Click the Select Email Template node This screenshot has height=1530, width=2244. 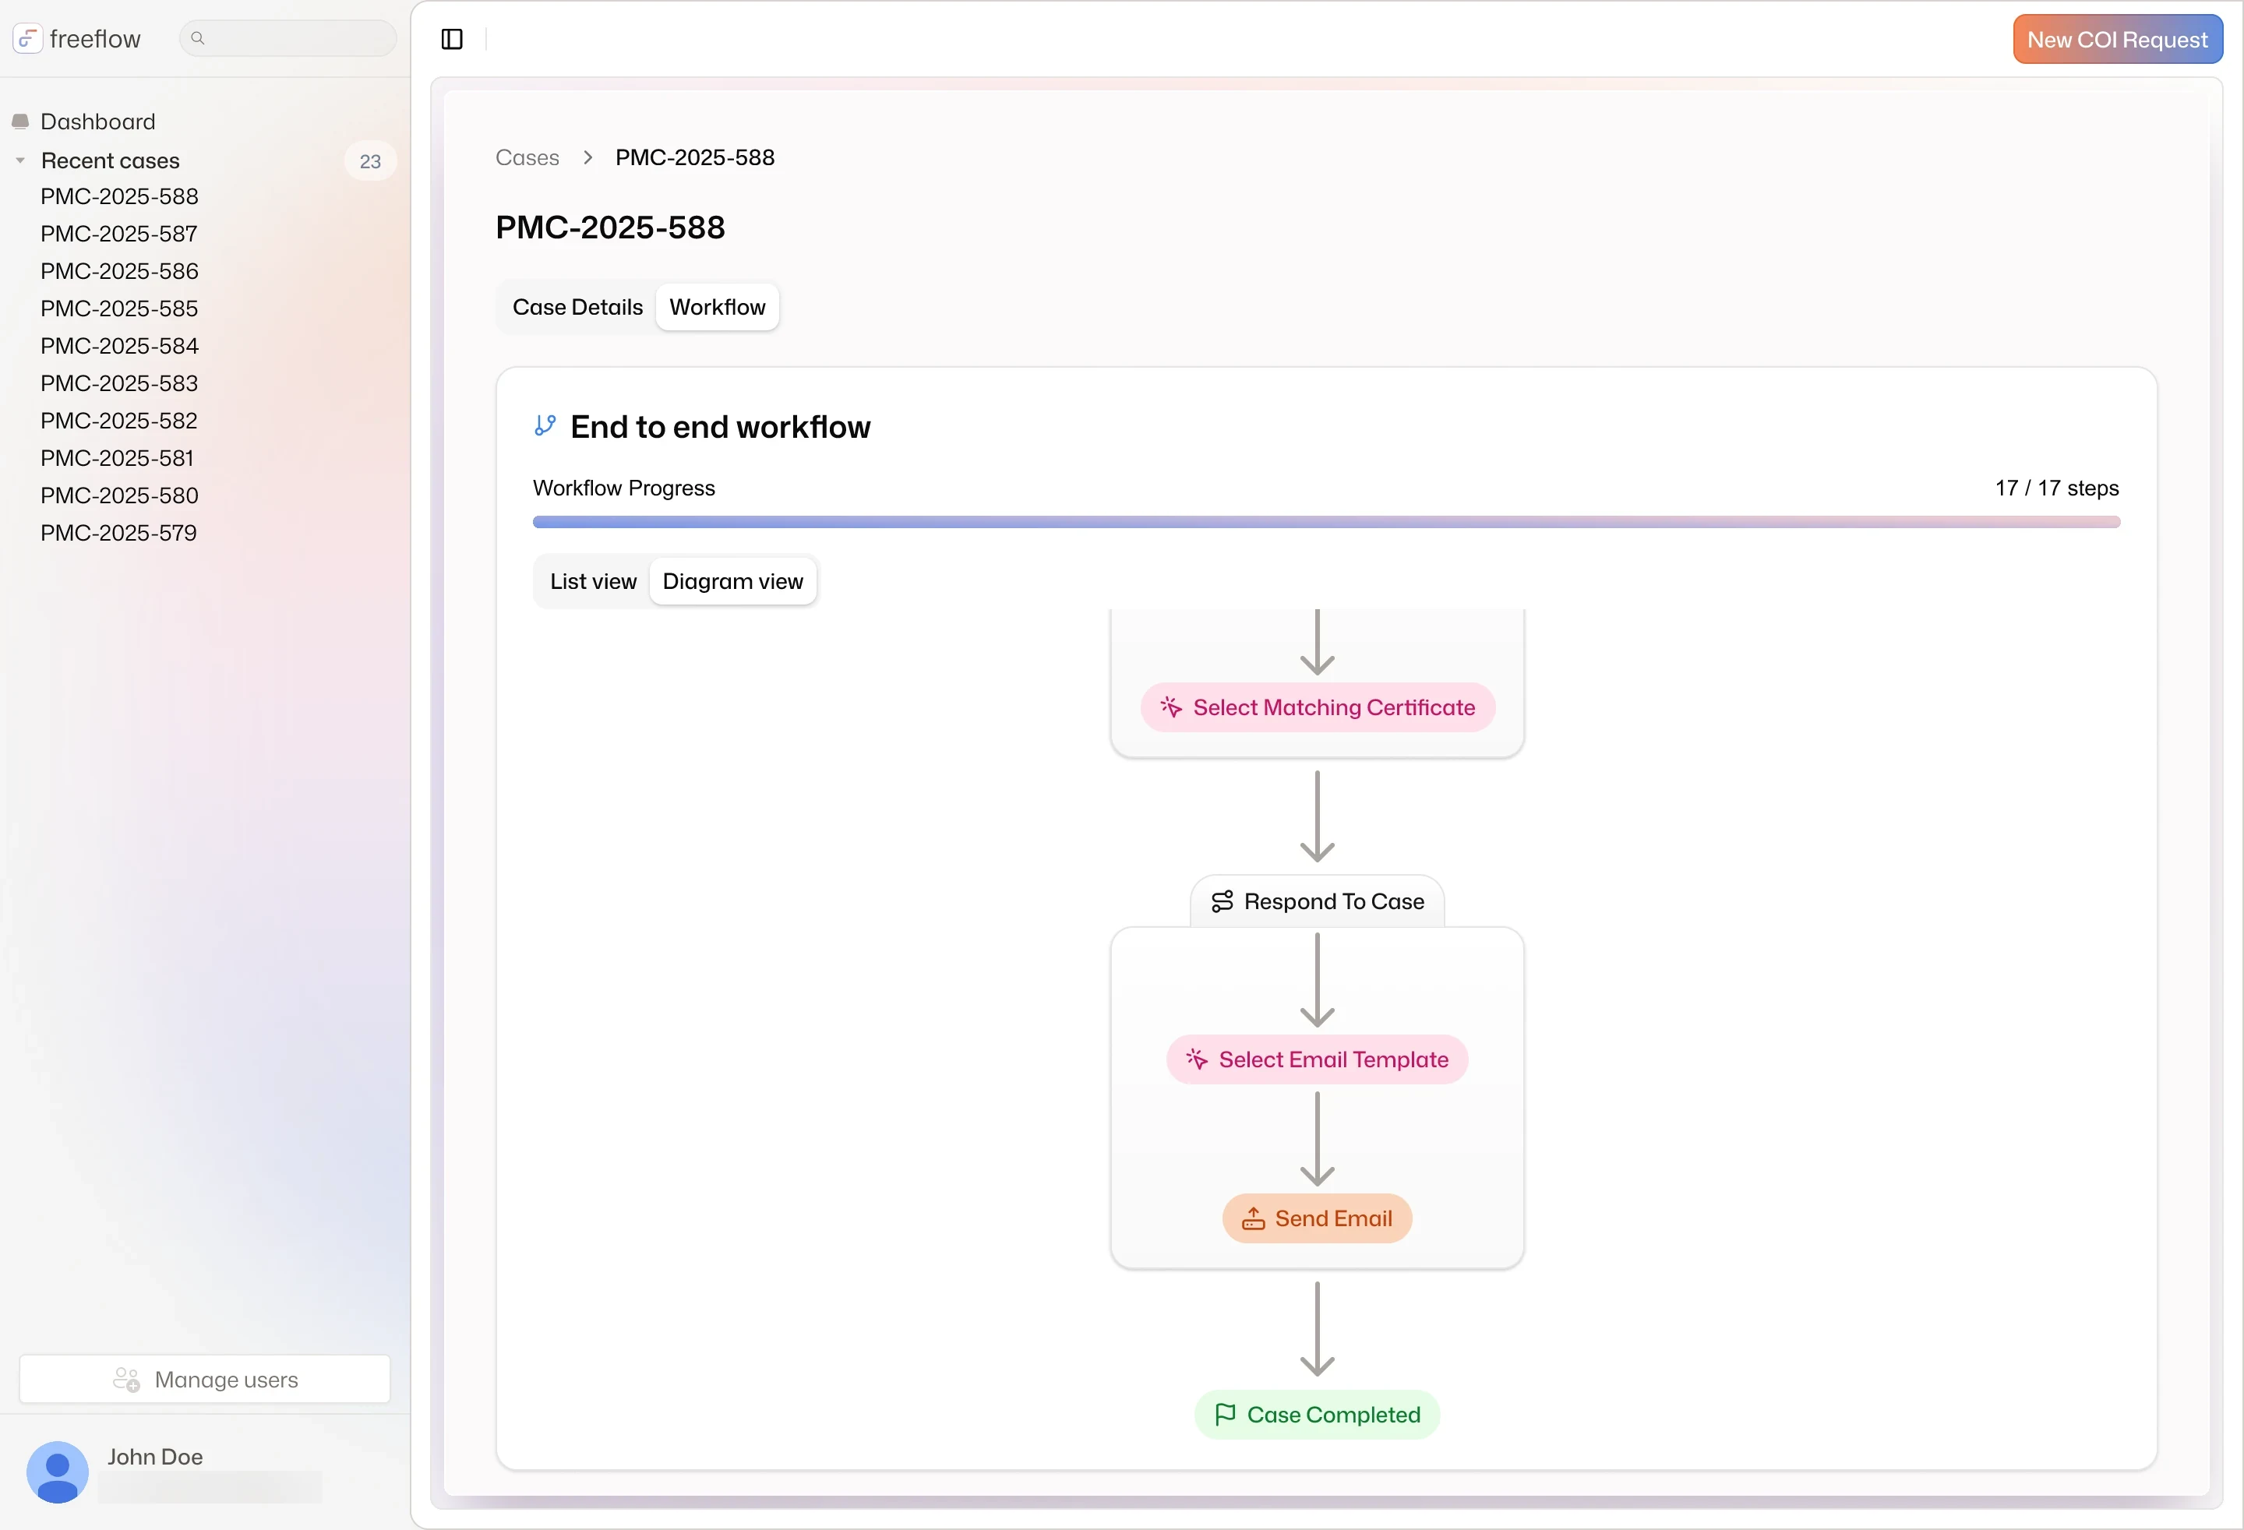(x=1317, y=1060)
